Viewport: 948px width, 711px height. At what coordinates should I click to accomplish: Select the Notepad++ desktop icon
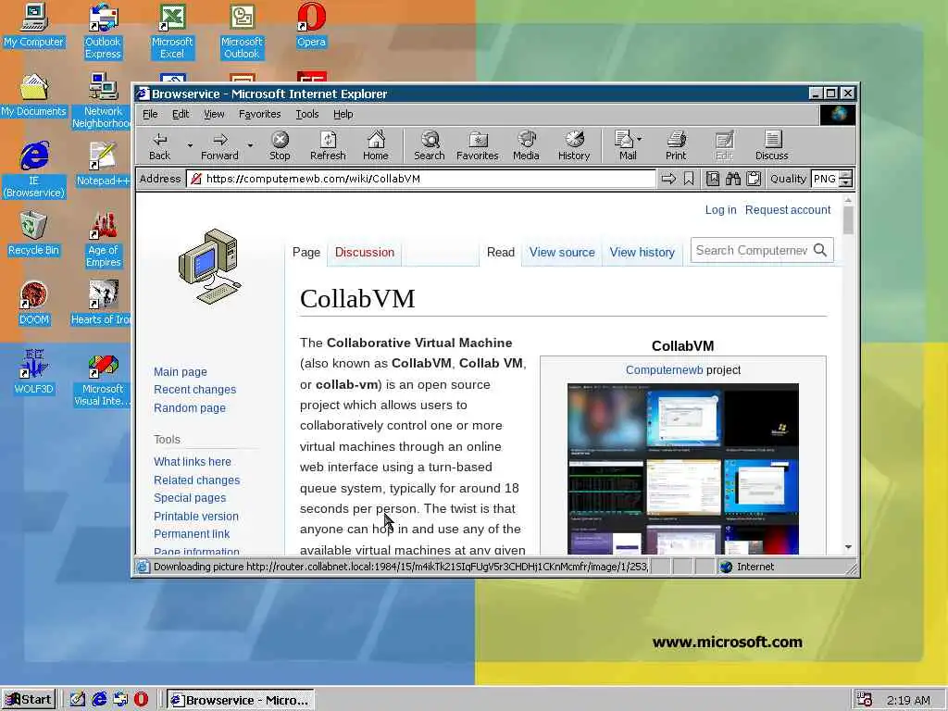[103, 164]
